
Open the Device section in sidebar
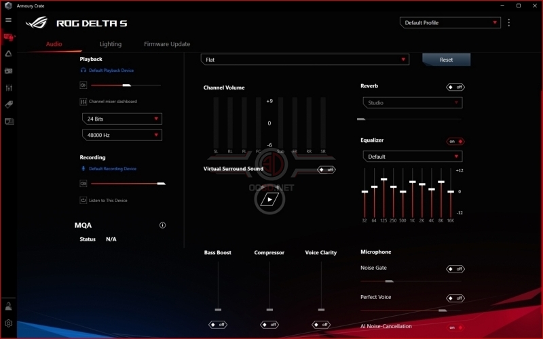pos(9,37)
